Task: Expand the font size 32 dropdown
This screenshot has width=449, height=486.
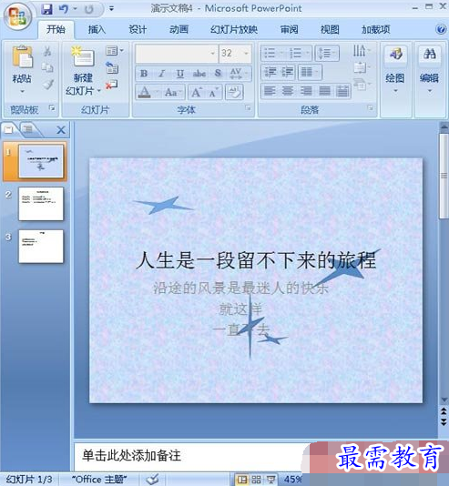Action: (x=246, y=54)
